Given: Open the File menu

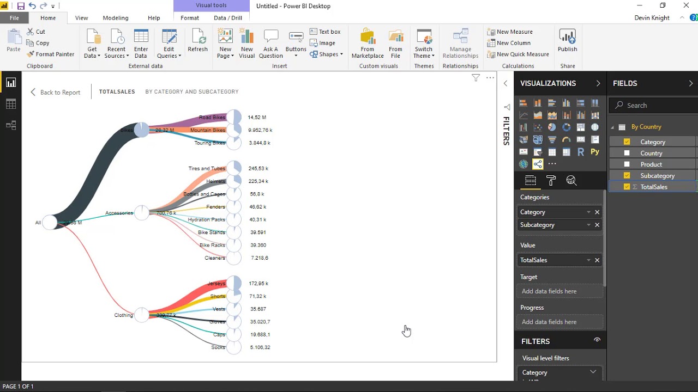Looking at the screenshot, I should tap(14, 18).
